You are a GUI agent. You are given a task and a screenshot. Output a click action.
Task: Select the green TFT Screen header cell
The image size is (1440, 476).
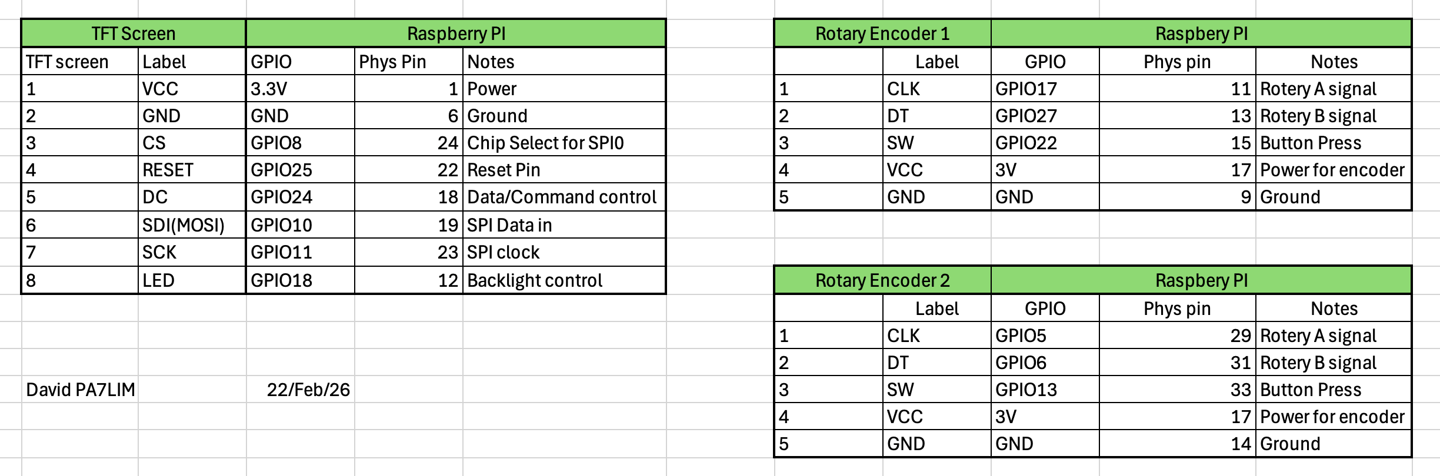pyautogui.click(x=133, y=33)
